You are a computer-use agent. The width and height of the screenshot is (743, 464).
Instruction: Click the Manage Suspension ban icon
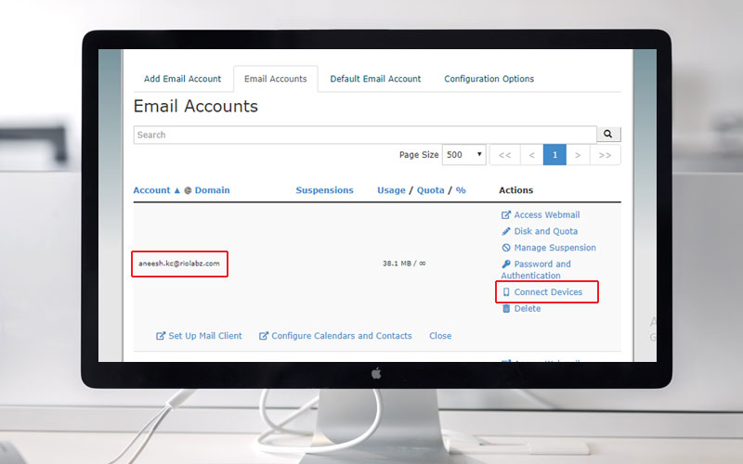coord(506,248)
